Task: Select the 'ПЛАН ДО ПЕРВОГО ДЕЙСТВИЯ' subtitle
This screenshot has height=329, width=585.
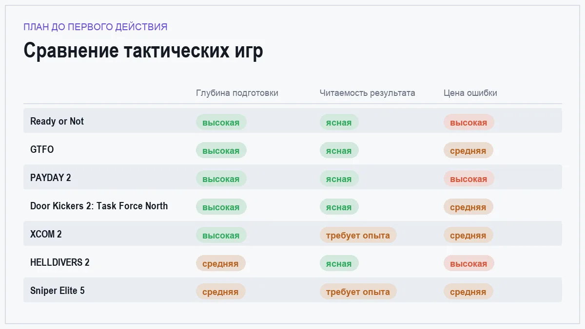Action: (96, 27)
